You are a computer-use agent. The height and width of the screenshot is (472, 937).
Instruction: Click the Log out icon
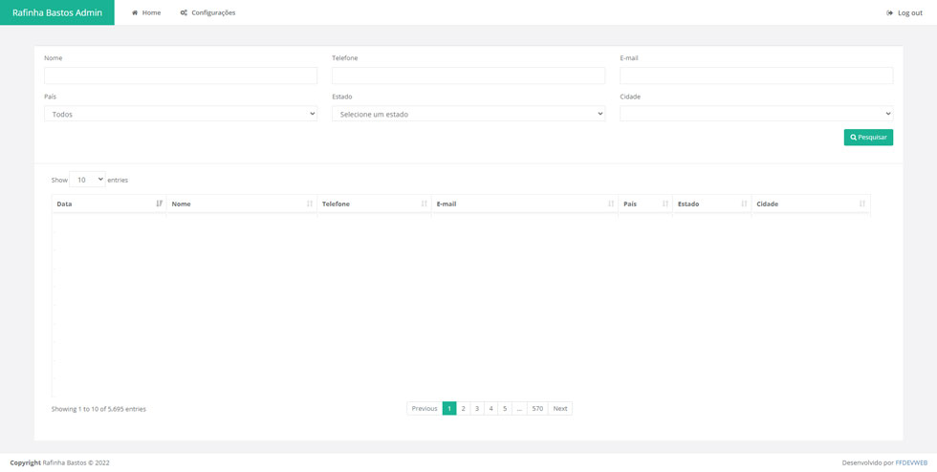tap(890, 13)
